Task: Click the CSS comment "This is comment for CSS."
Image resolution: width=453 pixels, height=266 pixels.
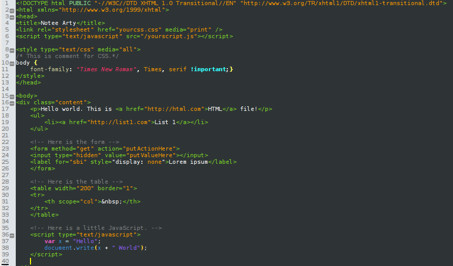Action: click(67, 56)
